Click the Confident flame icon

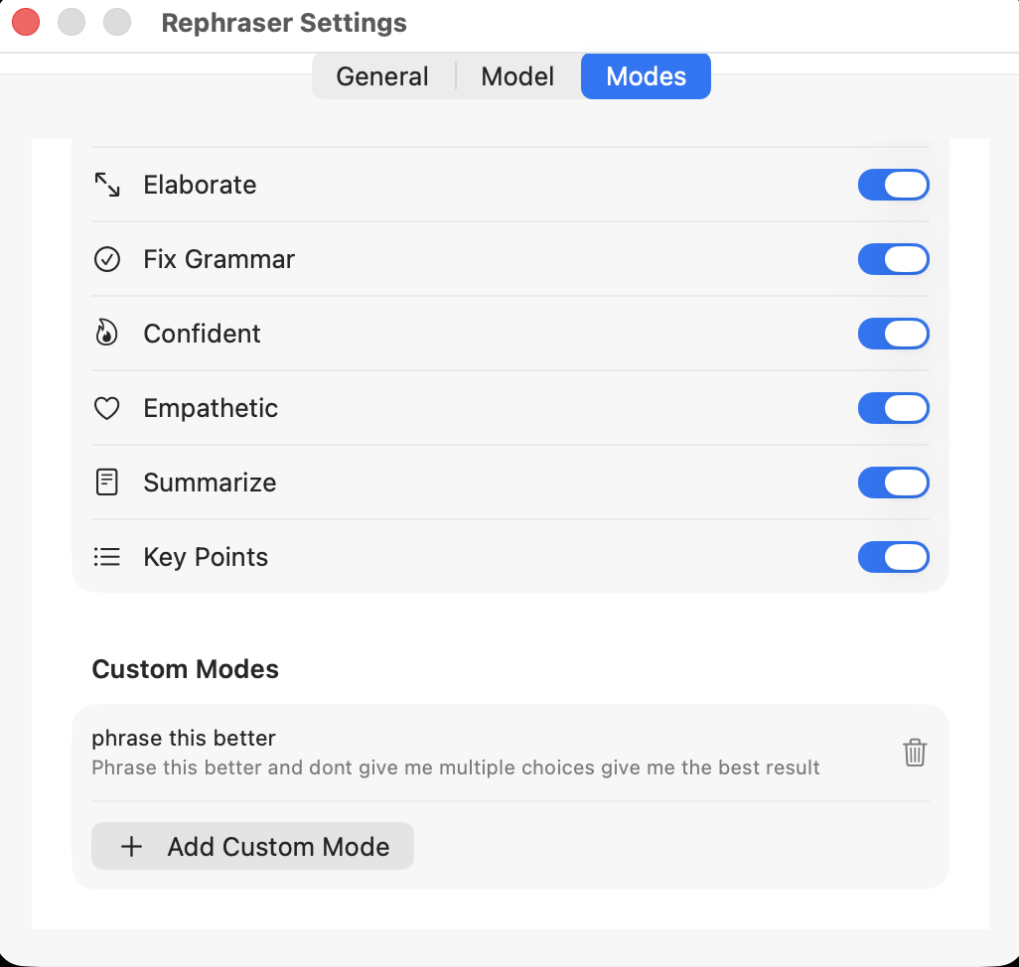pyautogui.click(x=106, y=333)
